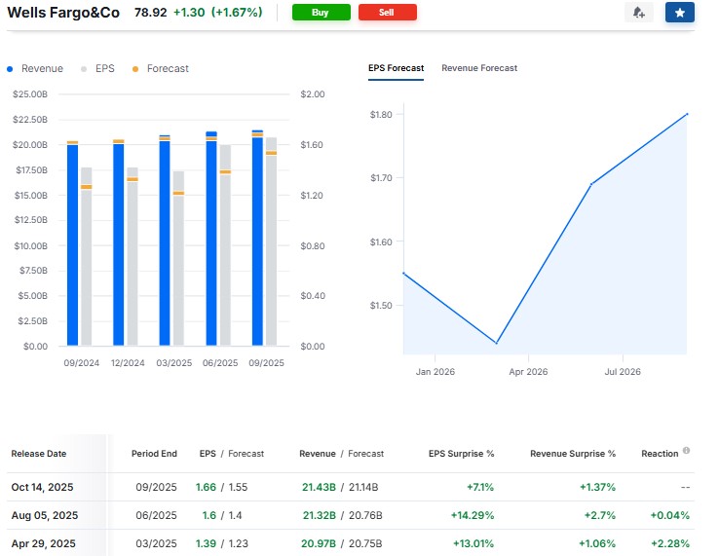Click the EPS Surprise % column header
719x556 pixels.
[x=461, y=454]
